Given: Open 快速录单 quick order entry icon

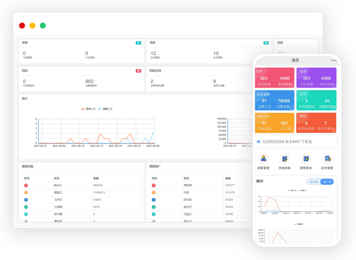Looking at the screenshot, I should 285,158.
